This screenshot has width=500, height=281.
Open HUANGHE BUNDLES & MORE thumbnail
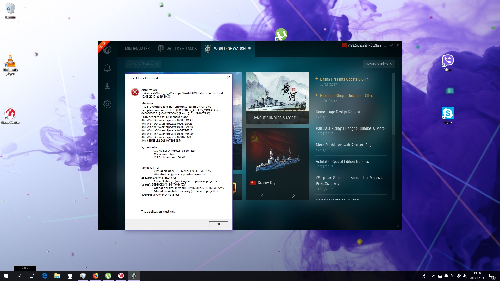tap(278, 98)
